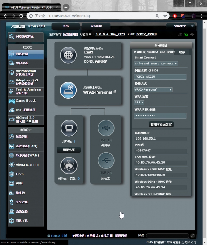Click the FAQ search magnifier icon
Image resolution: width=207 pixels, height=245 pixels.
coord(193,236)
